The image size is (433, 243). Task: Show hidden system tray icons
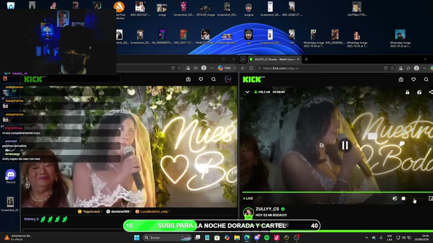366,238
